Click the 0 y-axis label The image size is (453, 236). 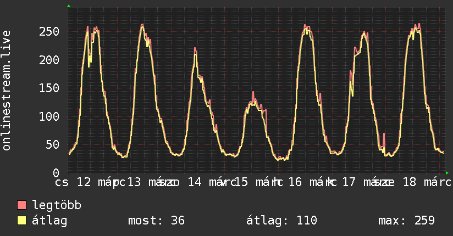pos(56,173)
